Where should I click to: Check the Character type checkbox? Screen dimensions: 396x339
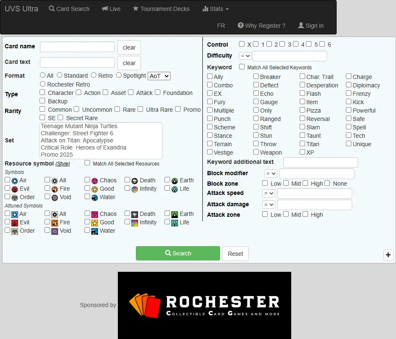coord(42,92)
